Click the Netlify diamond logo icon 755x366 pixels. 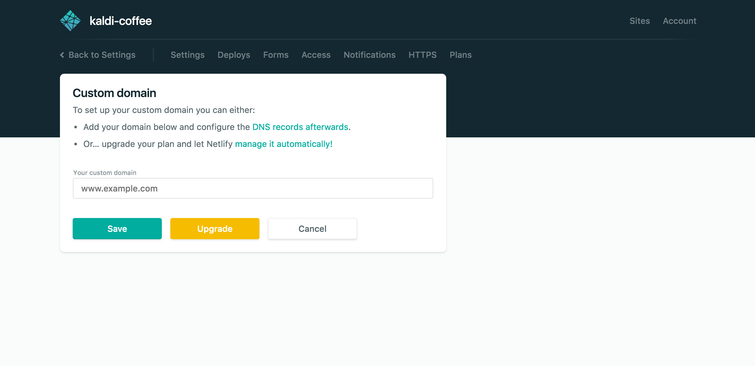(x=70, y=20)
